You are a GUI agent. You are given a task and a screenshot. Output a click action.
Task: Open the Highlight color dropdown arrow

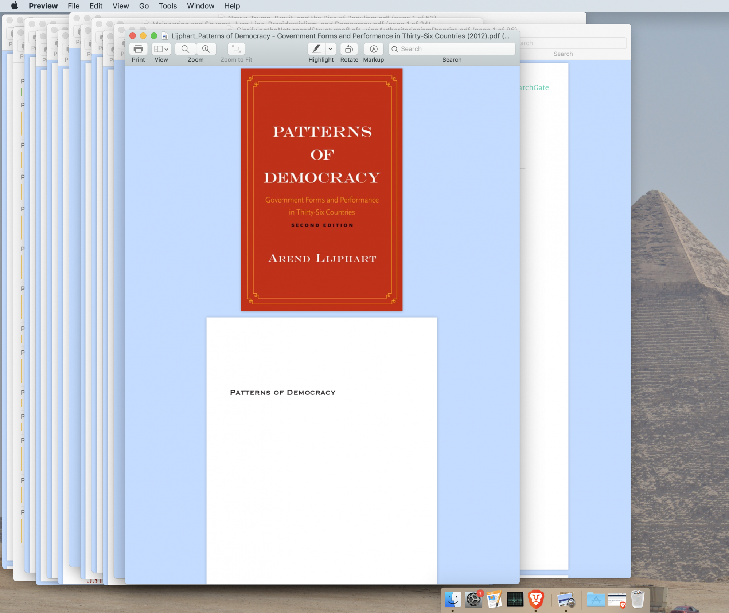click(330, 49)
